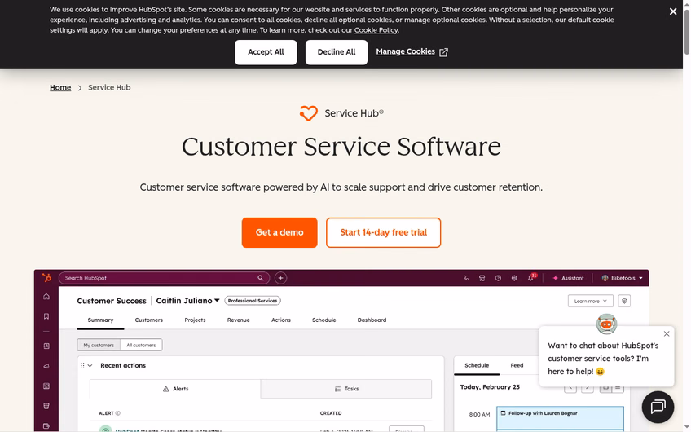691x432 pixels.
Task: Toggle to All customers view
Action: pyautogui.click(x=141, y=345)
